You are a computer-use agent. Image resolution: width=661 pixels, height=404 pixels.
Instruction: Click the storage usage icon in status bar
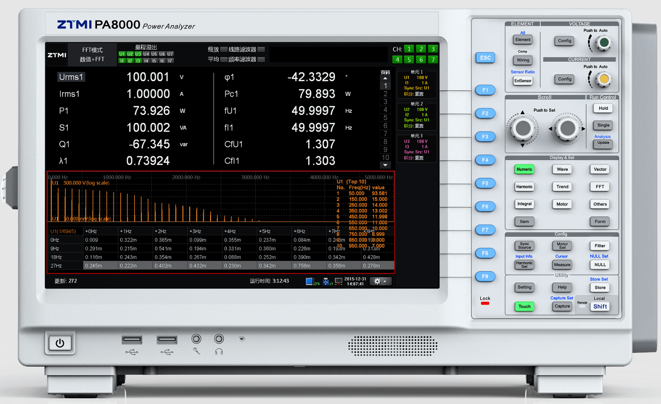point(309,281)
